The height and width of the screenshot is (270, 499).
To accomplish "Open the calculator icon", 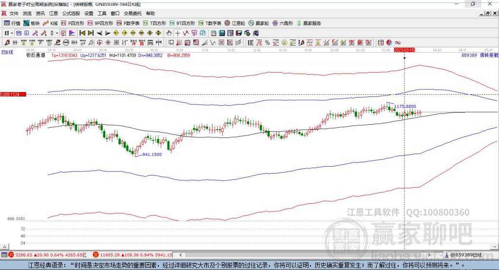I will [222, 33].
